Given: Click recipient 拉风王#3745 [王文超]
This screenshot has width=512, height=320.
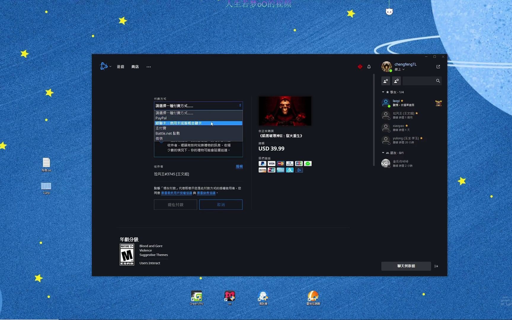Looking at the screenshot, I should tap(172, 174).
